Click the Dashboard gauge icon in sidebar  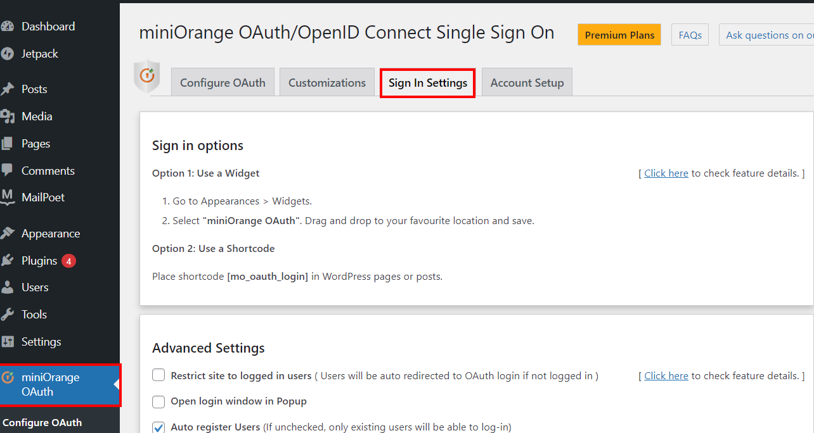(7, 27)
